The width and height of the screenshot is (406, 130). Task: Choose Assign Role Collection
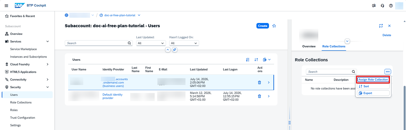pos(373,79)
